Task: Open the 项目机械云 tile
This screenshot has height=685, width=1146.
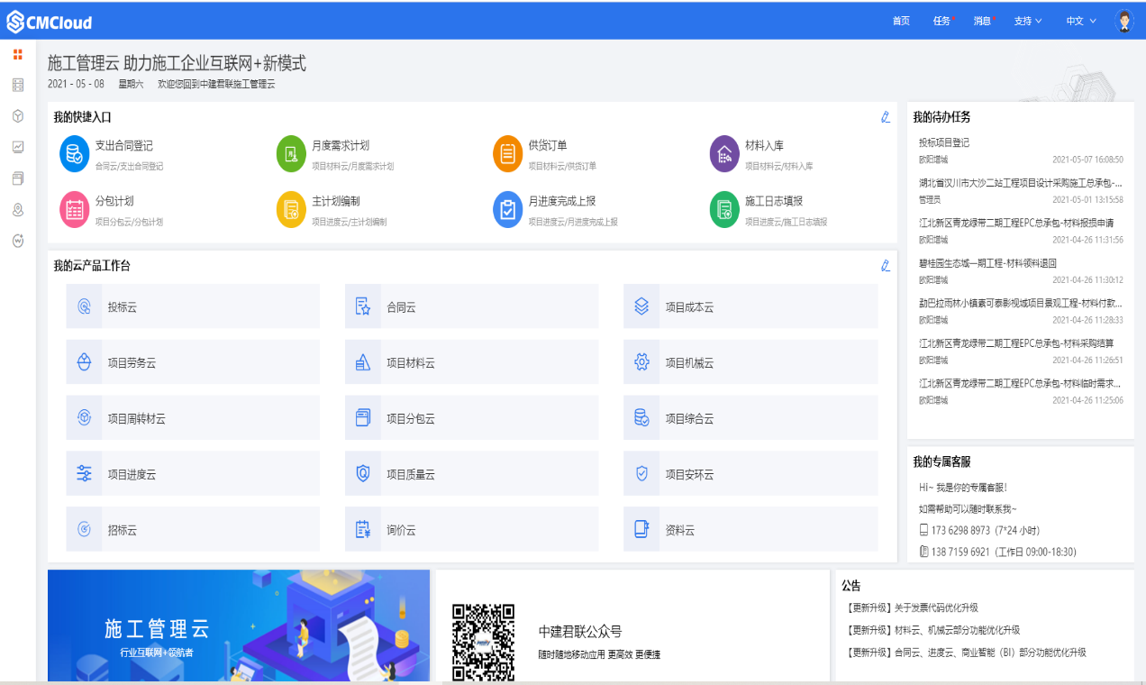Action: (x=750, y=362)
